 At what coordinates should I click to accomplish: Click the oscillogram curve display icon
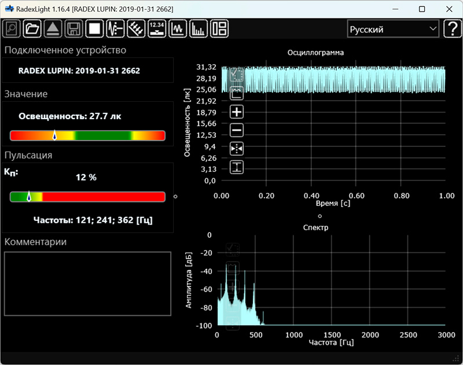[237, 93]
